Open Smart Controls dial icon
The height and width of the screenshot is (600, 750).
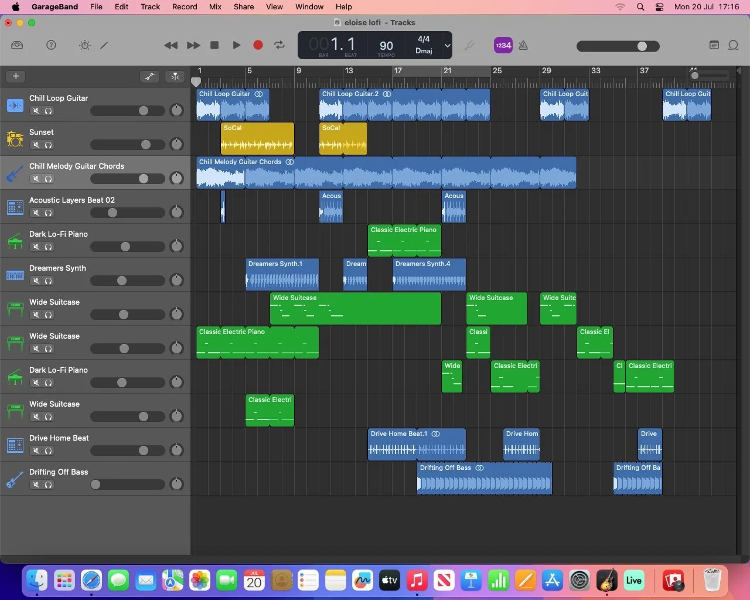(85, 45)
